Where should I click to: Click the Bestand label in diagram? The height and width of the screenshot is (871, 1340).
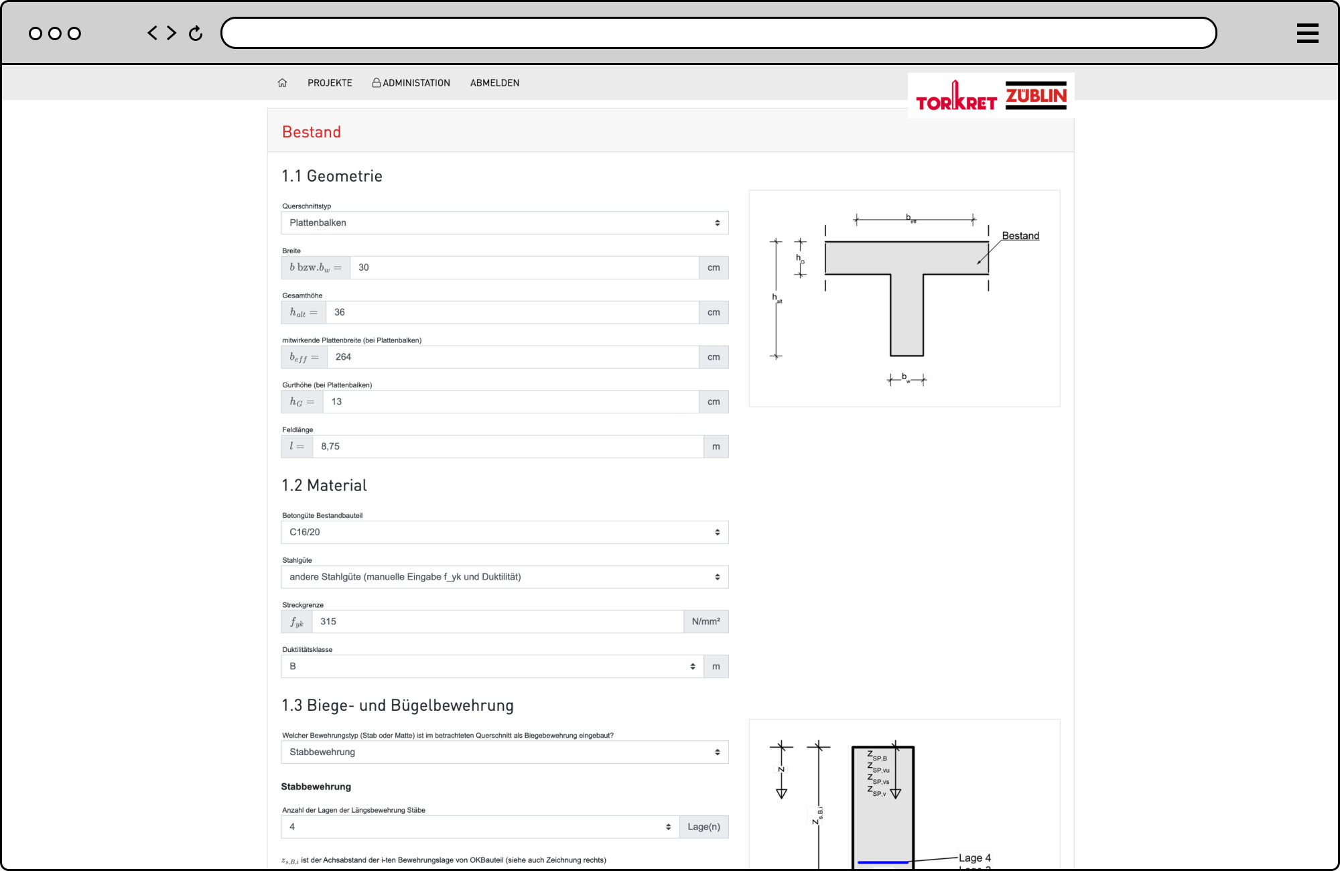[1020, 236]
